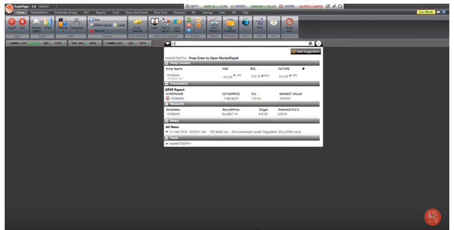Open the Research tab
This screenshot has width=454, height=230.
tap(180, 12)
